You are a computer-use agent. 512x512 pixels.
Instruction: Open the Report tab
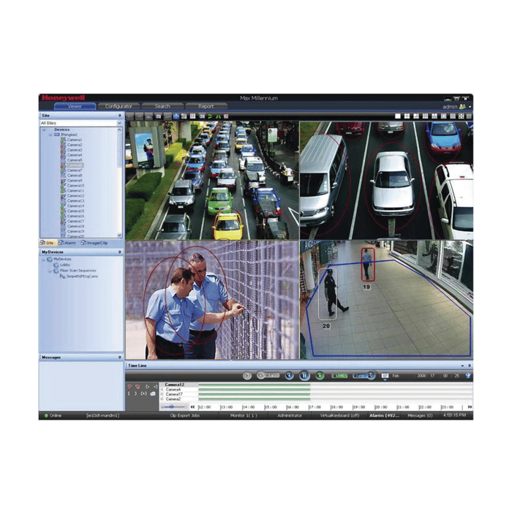pyautogui.click(x=206, y=106)
